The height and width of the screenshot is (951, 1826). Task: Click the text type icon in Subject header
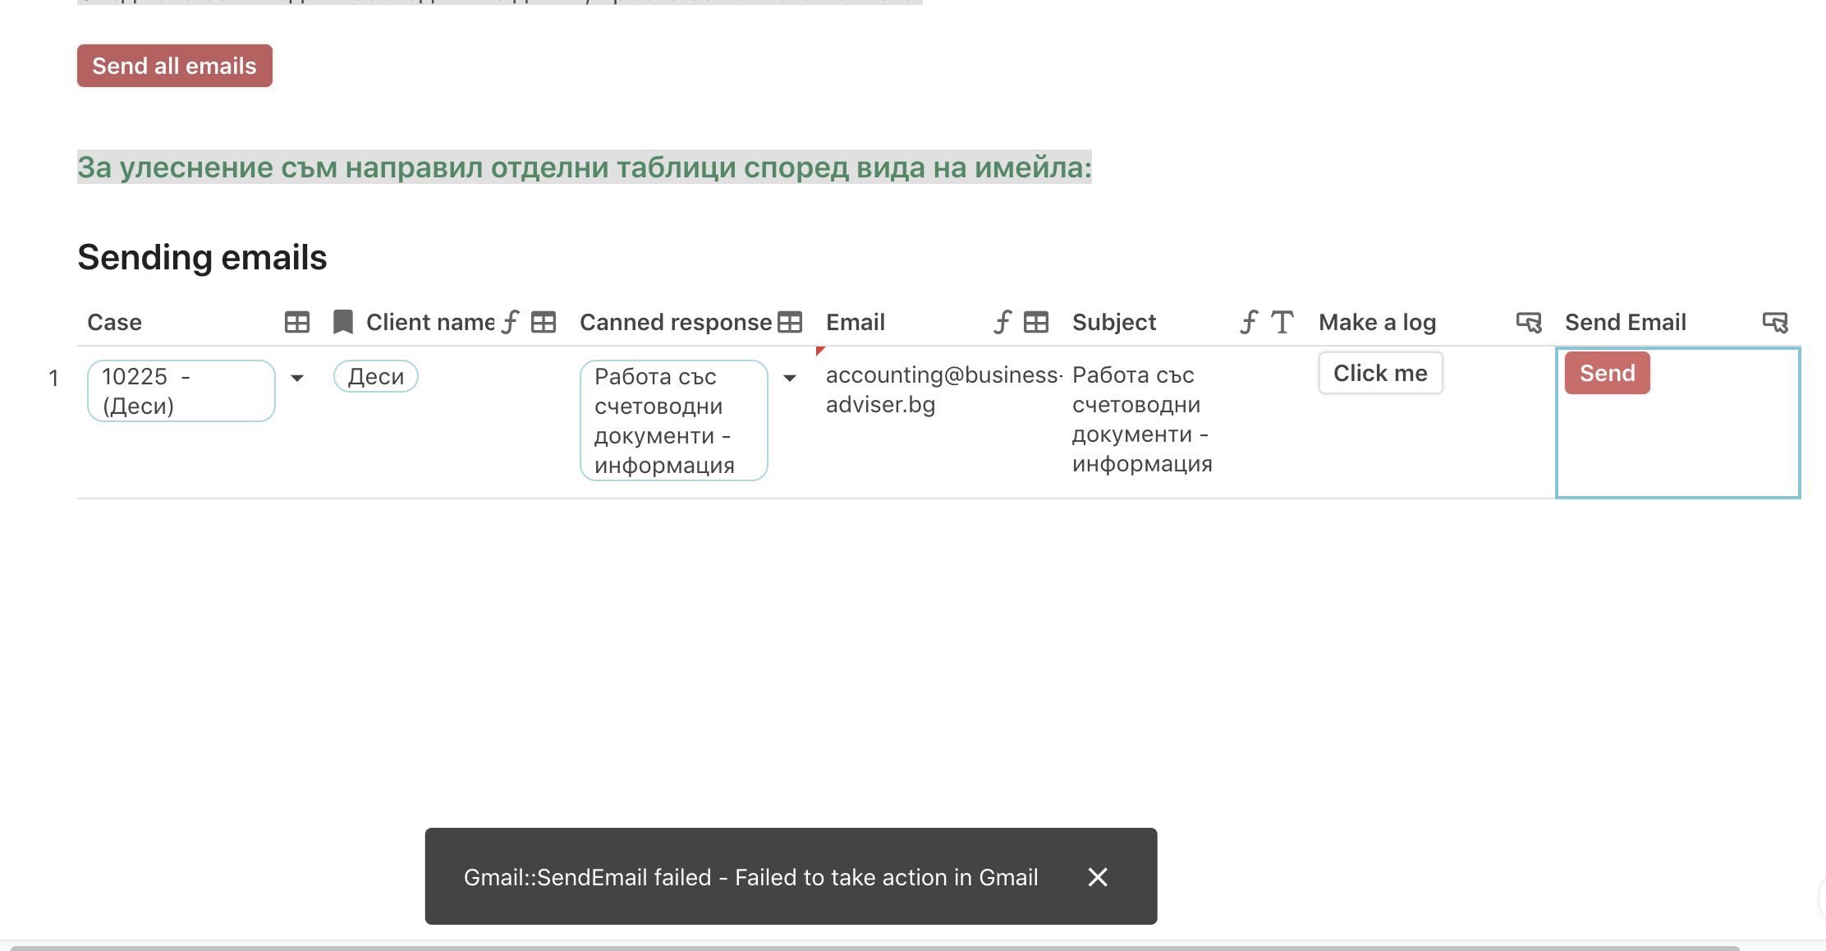[x=1282, y=322]
